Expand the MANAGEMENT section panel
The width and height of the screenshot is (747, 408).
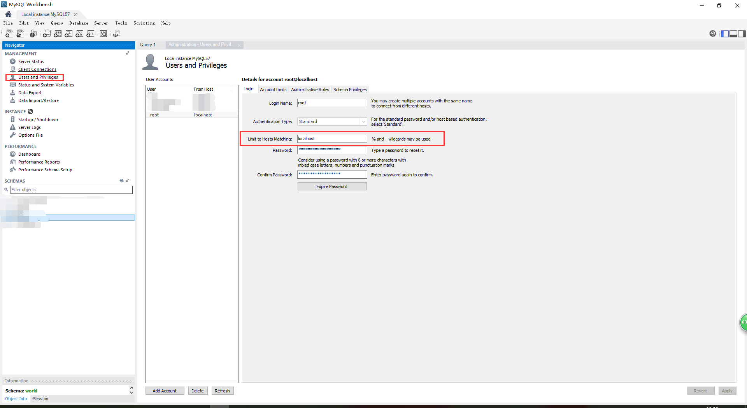tap(127, 53)
